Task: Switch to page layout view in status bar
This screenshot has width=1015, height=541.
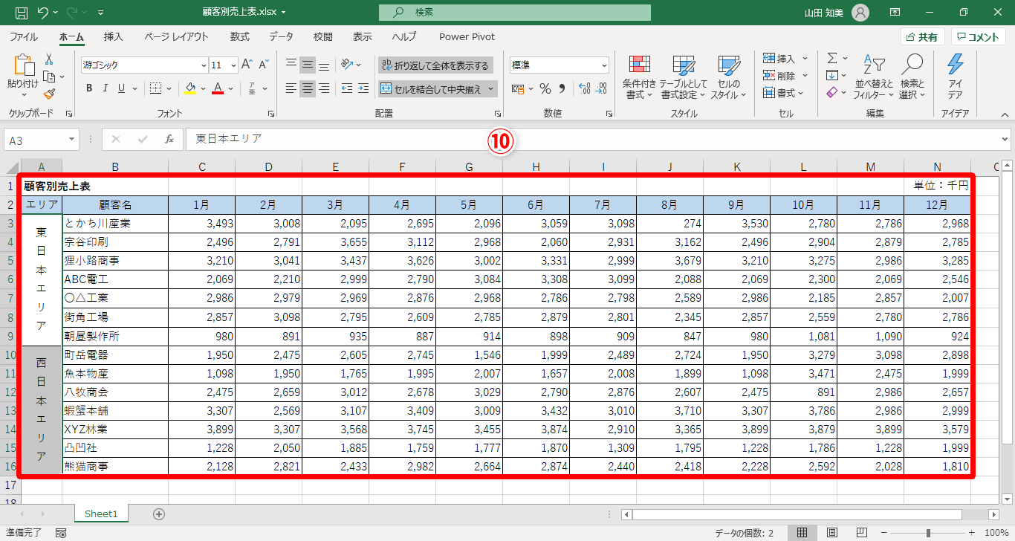Action: 832,533
